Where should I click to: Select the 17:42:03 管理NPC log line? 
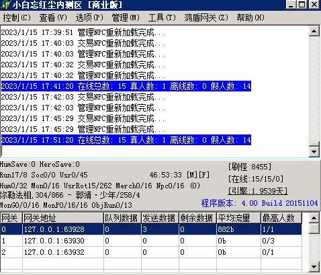tap(83, 108)
